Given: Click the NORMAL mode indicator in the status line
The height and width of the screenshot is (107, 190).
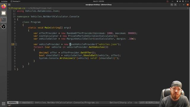Looking at the screenshot, I should pos(13,103).
